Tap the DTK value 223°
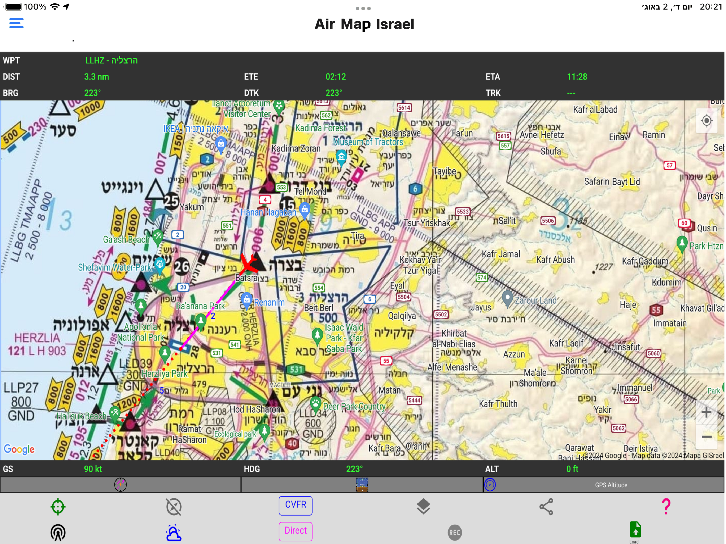 point(334,93)
